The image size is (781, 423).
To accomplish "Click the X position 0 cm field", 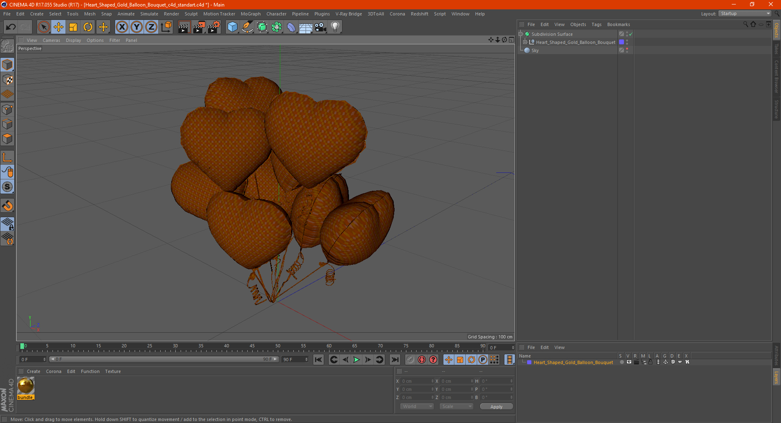I will (417, 381).
